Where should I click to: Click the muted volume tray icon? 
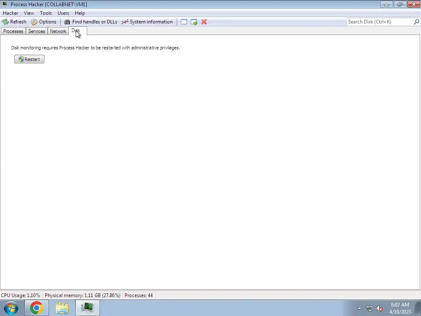click(379, 308)
